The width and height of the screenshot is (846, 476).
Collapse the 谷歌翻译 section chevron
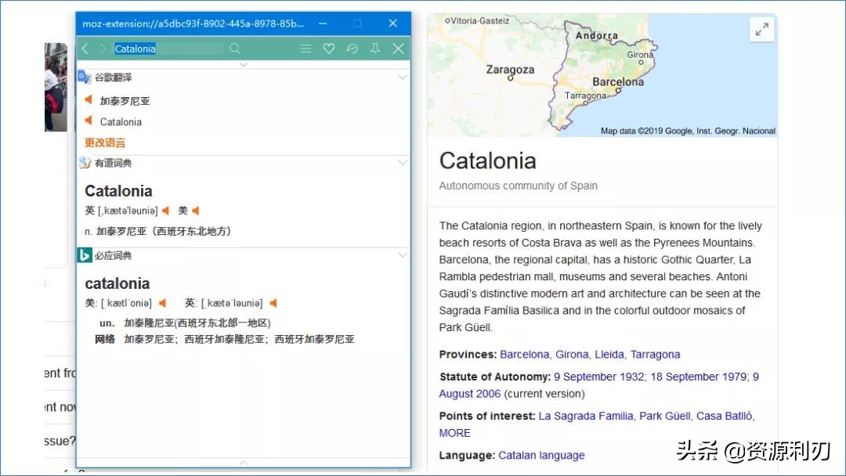pyautogui.click(x=403, y=77)
